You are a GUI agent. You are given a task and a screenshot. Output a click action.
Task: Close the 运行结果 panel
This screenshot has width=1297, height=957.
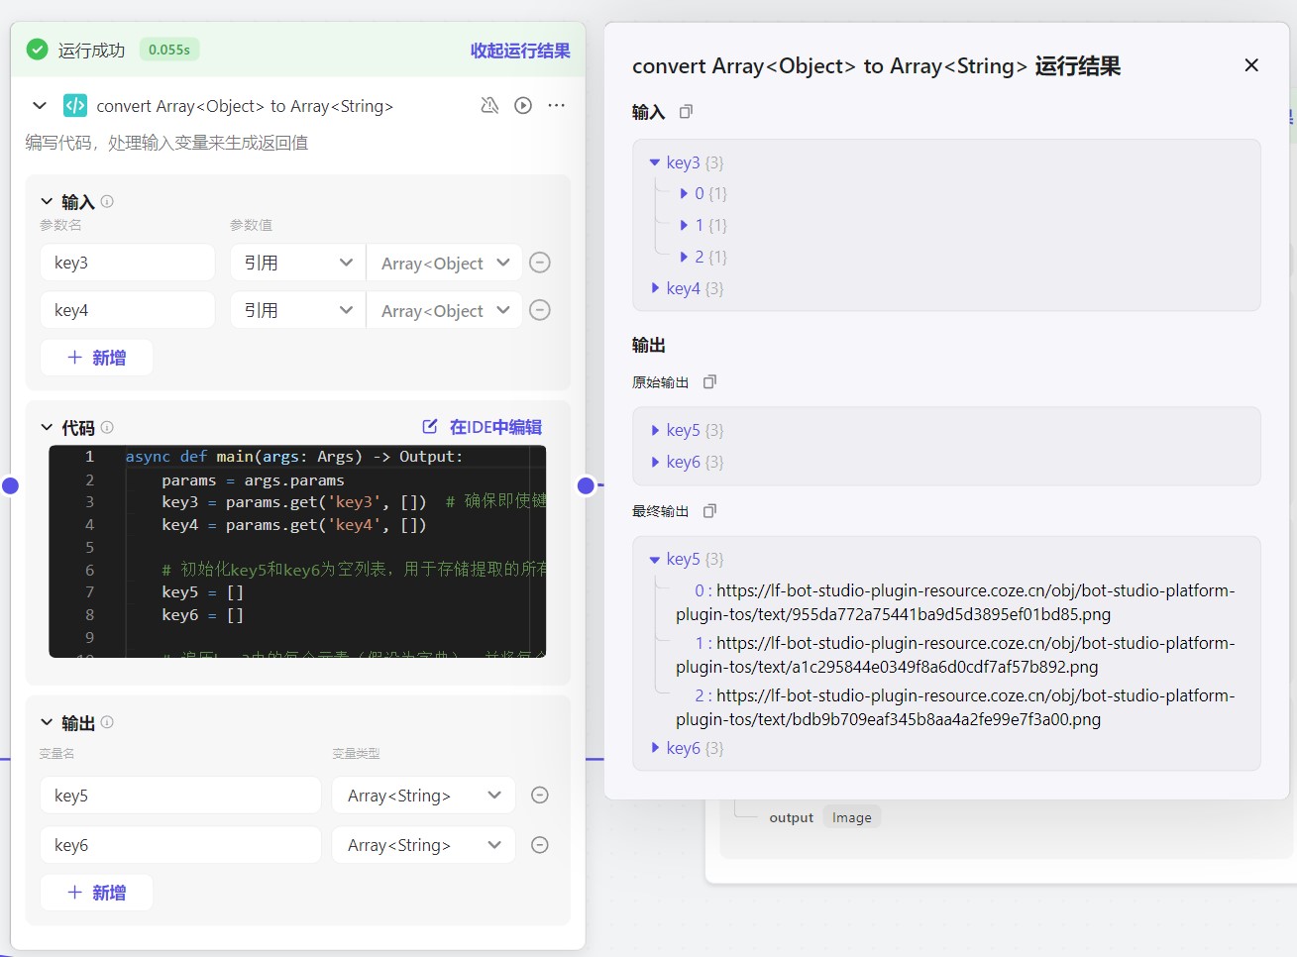1251,65
